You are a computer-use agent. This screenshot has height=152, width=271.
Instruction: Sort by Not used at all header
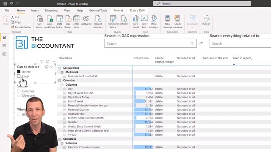[x=186, y=58]
